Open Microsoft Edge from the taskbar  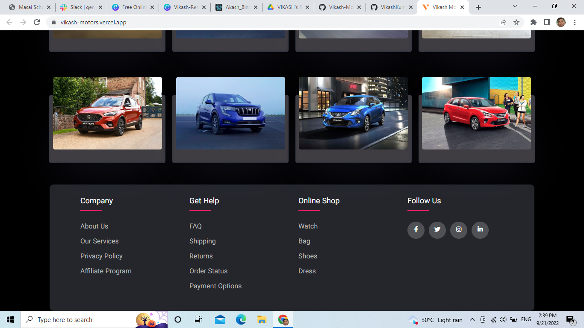pyautogui.click(x=241, y=319)
